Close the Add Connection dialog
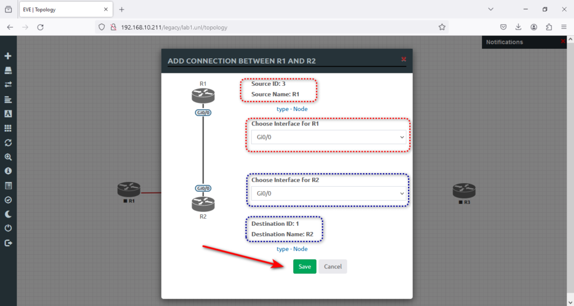This screenshot has height=306, width=574. point(404,59)
